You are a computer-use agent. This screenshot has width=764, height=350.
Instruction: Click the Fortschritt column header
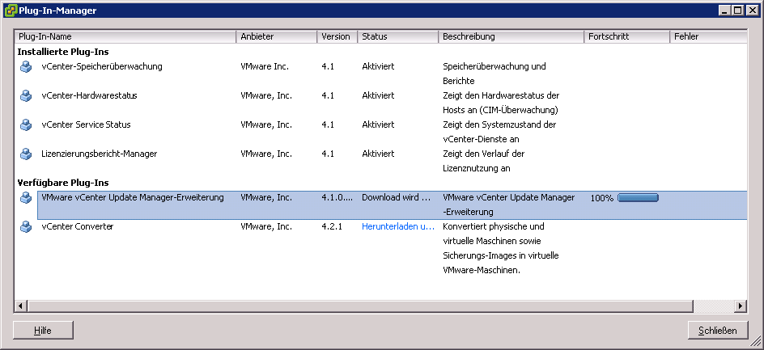point(626,37)
